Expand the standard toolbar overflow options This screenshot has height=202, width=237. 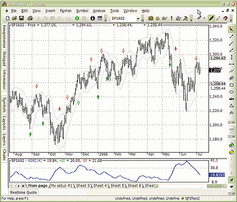[x=106, y=19]
